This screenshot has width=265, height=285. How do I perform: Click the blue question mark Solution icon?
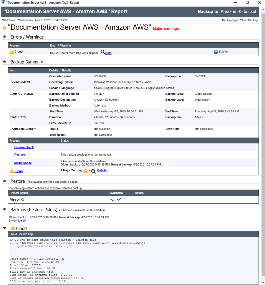pos(216,52)
